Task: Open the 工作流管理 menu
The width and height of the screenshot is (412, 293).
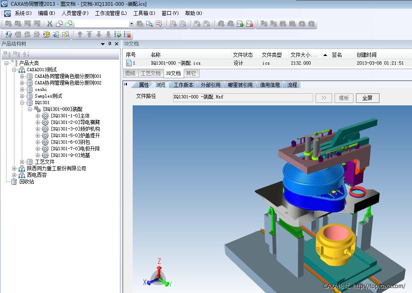Action: point(110,13)
